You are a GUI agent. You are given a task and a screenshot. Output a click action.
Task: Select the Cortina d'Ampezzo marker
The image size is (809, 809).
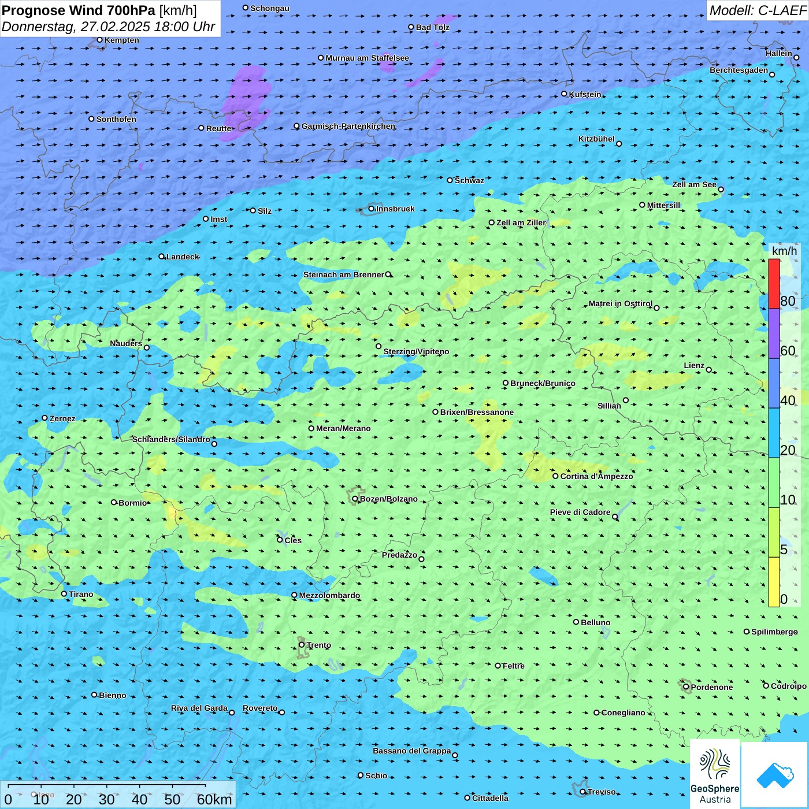[x=555, y=476]
